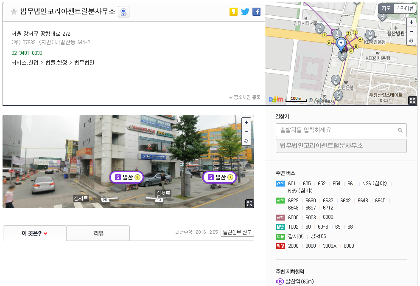Open the 법률,행정 category link
The width and height of the screenshot is (420, 286).
(56, 62)
